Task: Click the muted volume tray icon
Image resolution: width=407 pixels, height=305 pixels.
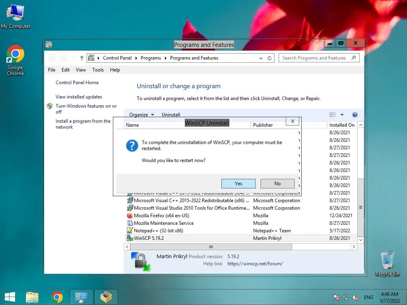Action: pos(355,298)
